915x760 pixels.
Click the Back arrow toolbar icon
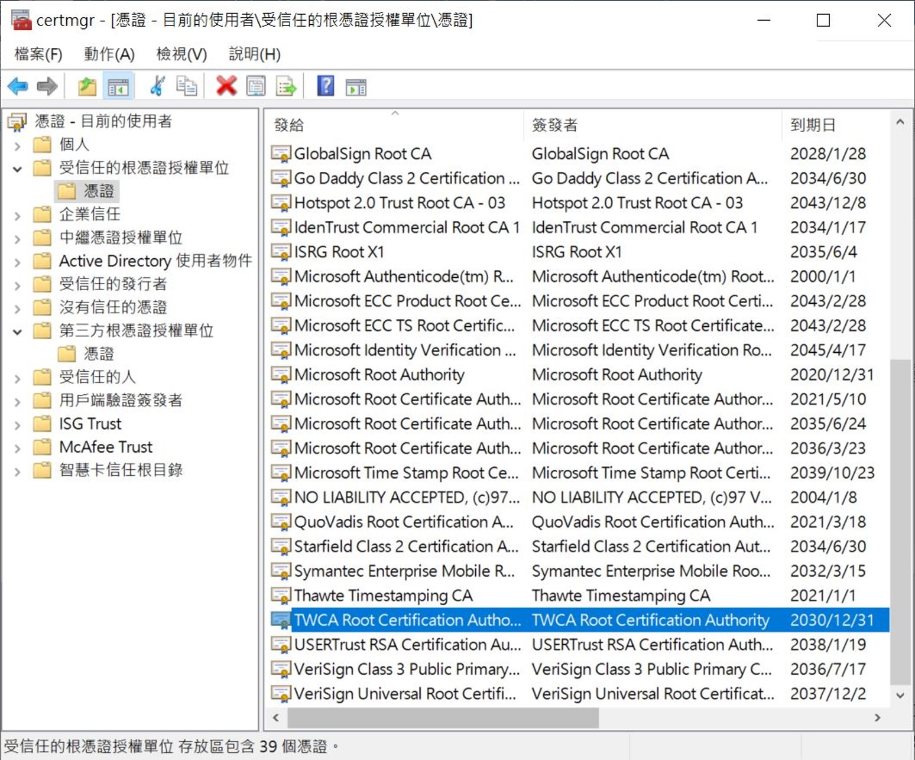coord(18,87)
